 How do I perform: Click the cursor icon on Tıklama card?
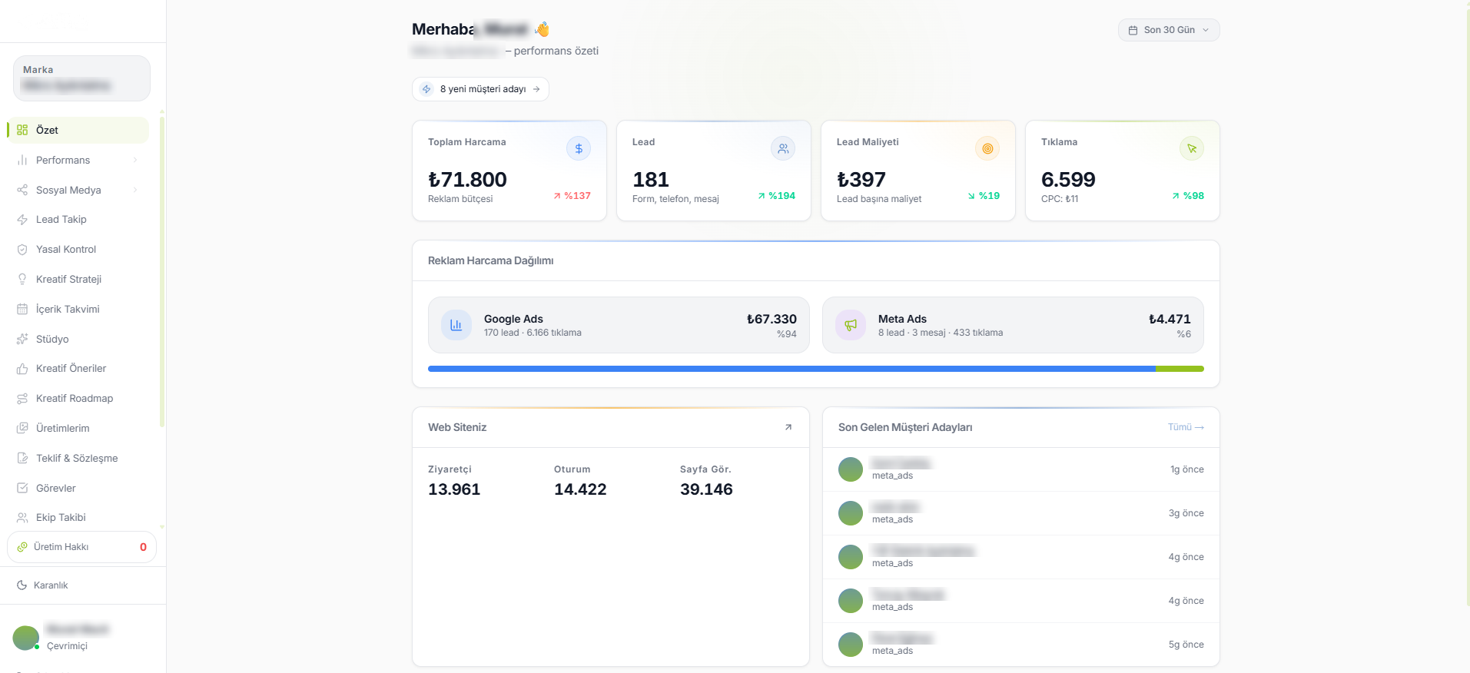tap(1192, 148)
